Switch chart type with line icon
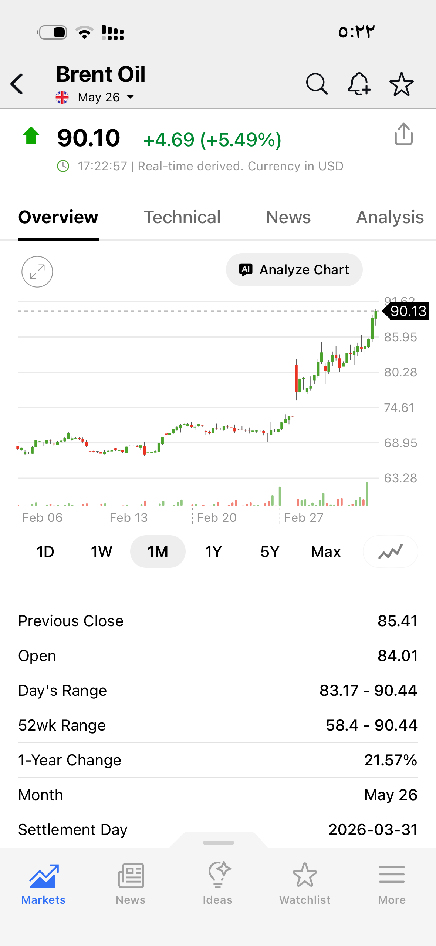The height and width of the screenshot is (946, 436). click(x=391, y=551)
